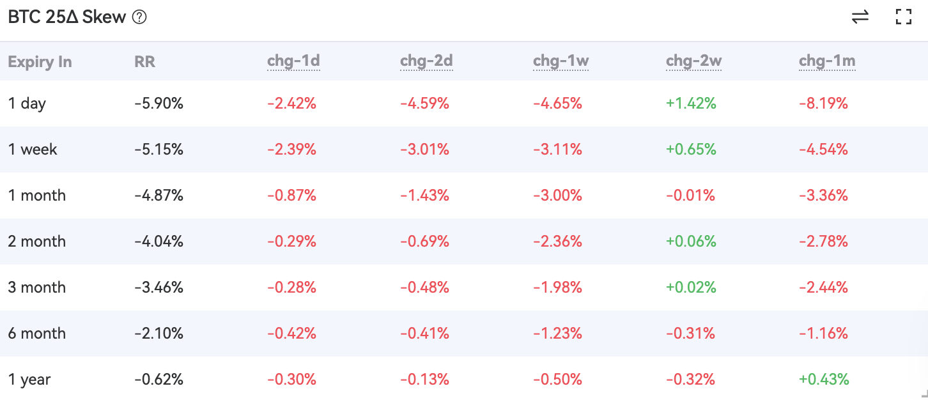Image resolution: width=928 pixels, height=400 pixels.
Task: Select the chg-2w column header
Action: coord(693,61)
